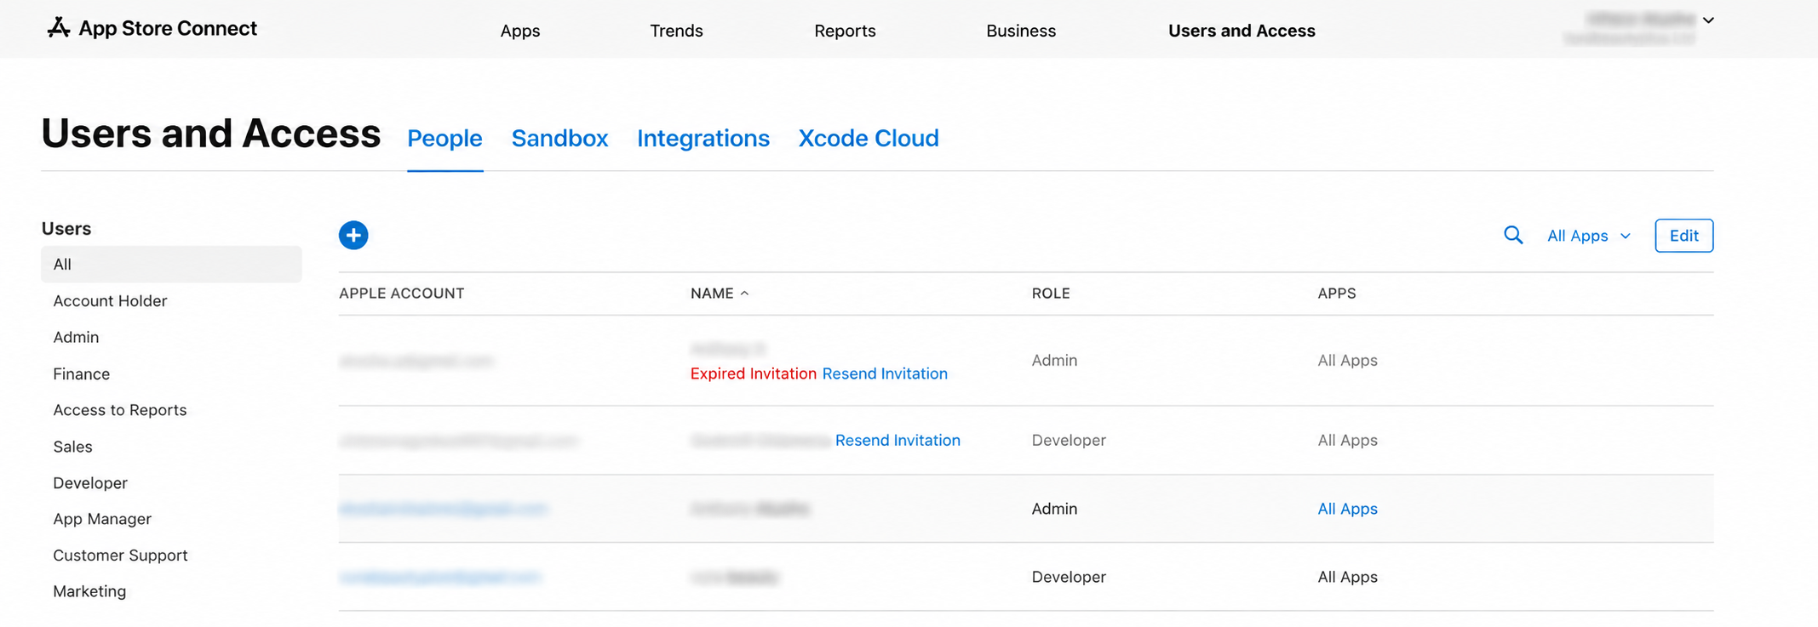Viewport: 1818px width, 627px height.
Task: Add a new user with plus icon
Action: click(x=353, y=235)
